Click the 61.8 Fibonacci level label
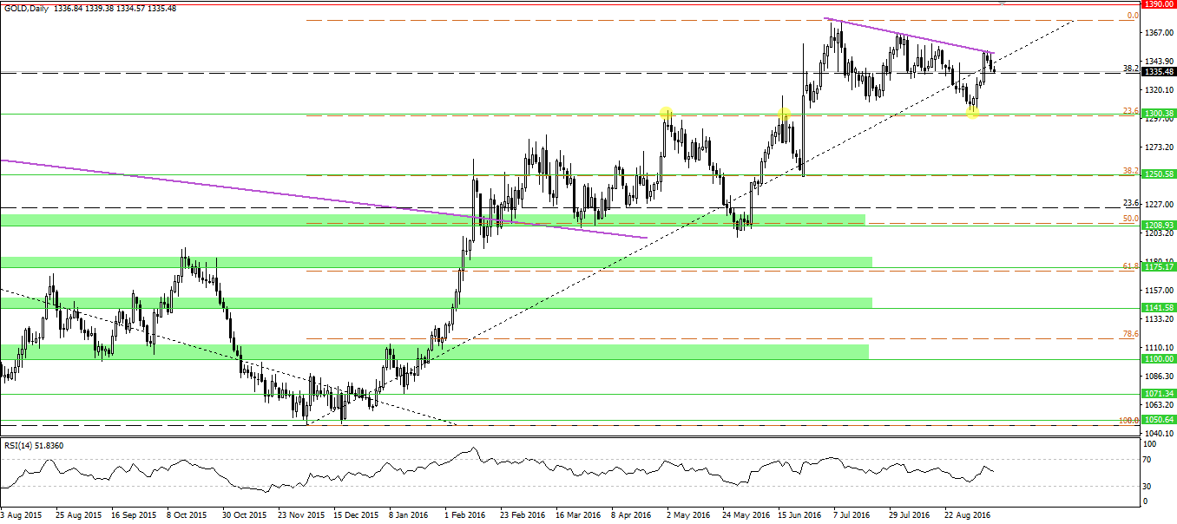Viewport: 1177px width, 524px height. [1130, 266]
